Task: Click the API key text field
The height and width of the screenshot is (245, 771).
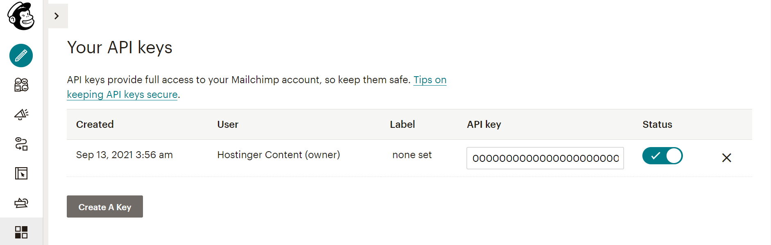Action: [x=545, y=158]
